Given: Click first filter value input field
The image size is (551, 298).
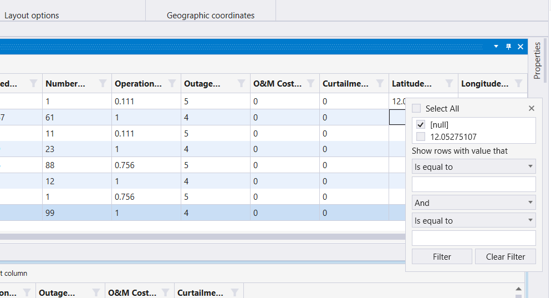Looking at the screenshot, I should [474, 184].
